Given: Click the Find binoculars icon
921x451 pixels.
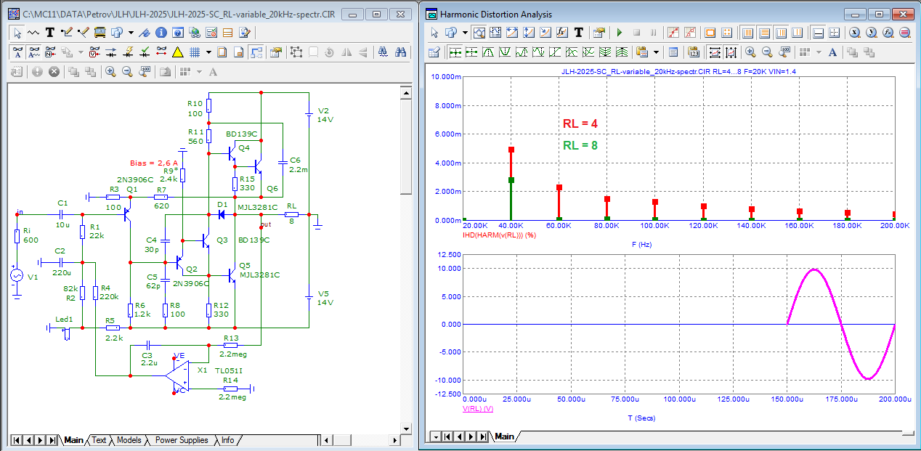Looking at the screenshot, I should 400,52.
